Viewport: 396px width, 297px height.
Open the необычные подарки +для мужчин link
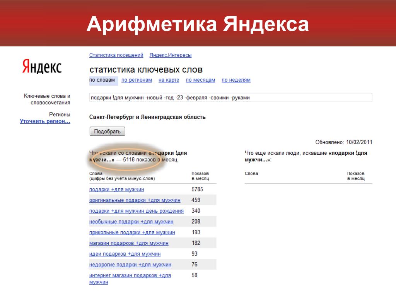pyautogui.click(x=131, y=222)
